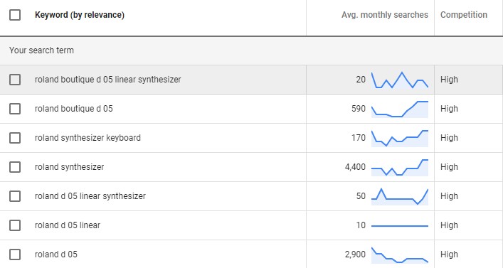Image resolution: width=503 pixels, height=268 pixels.
Task: Select checkbox for roland d 05 linear synthesizer
Action: point(15,196)
